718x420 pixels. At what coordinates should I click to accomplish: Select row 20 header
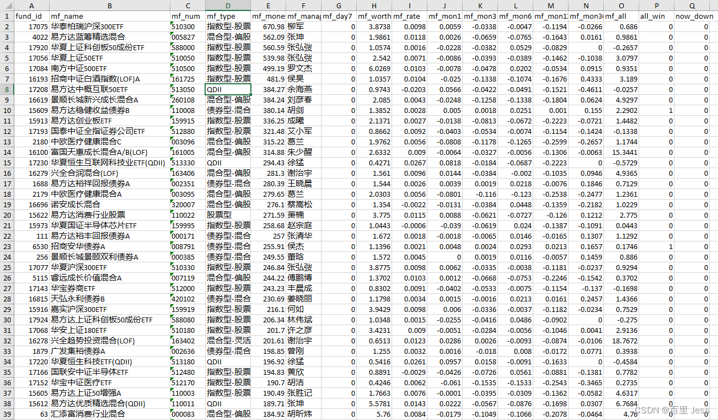pos(7,215)
